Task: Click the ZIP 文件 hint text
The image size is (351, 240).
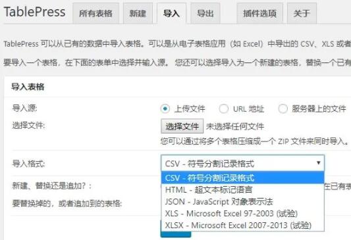Action: click(x=255, y=141)
